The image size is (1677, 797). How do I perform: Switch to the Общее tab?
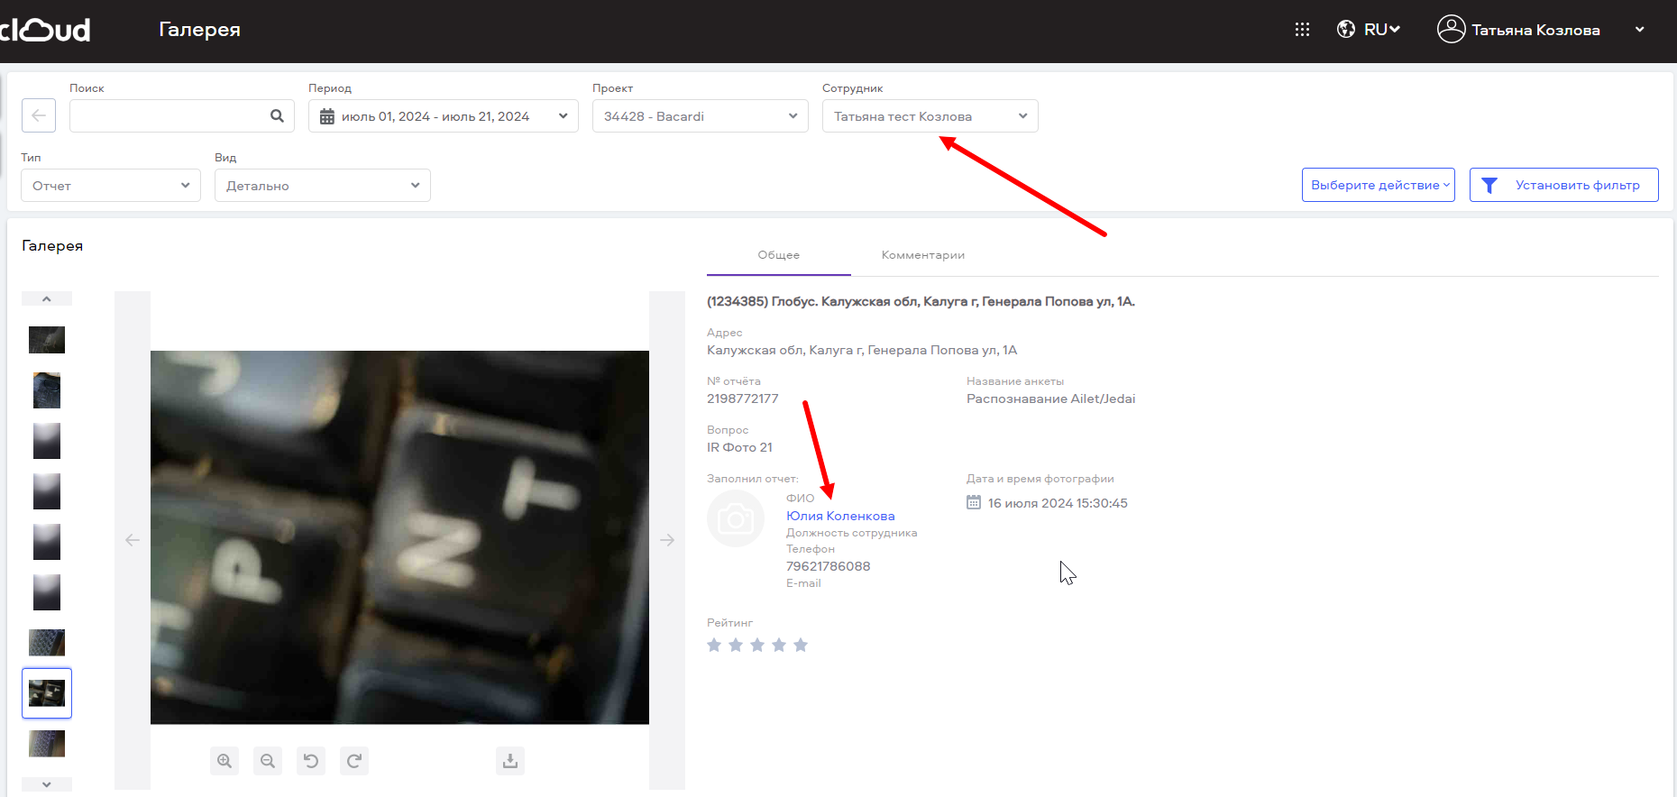coord(778,255)
